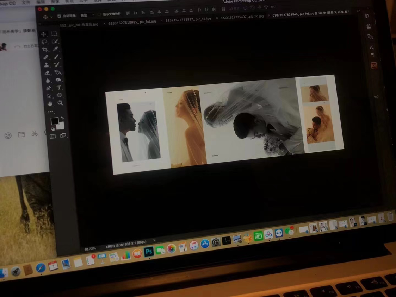The image size is (396, 297).
Task: Swap foreground and background colors
Action: 62,118
